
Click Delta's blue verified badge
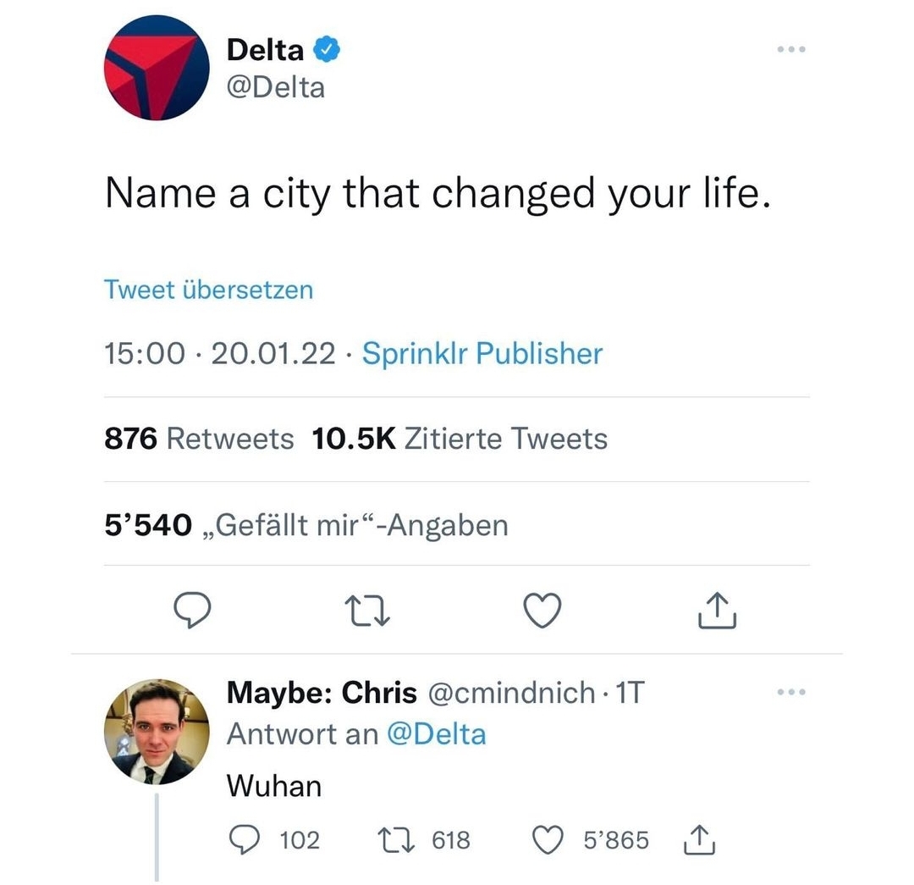pyautogui.click(x=328, y=50)
